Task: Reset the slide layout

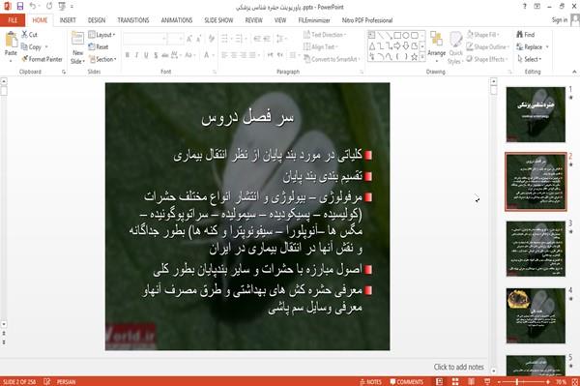Action: click(x=99, y=46)
